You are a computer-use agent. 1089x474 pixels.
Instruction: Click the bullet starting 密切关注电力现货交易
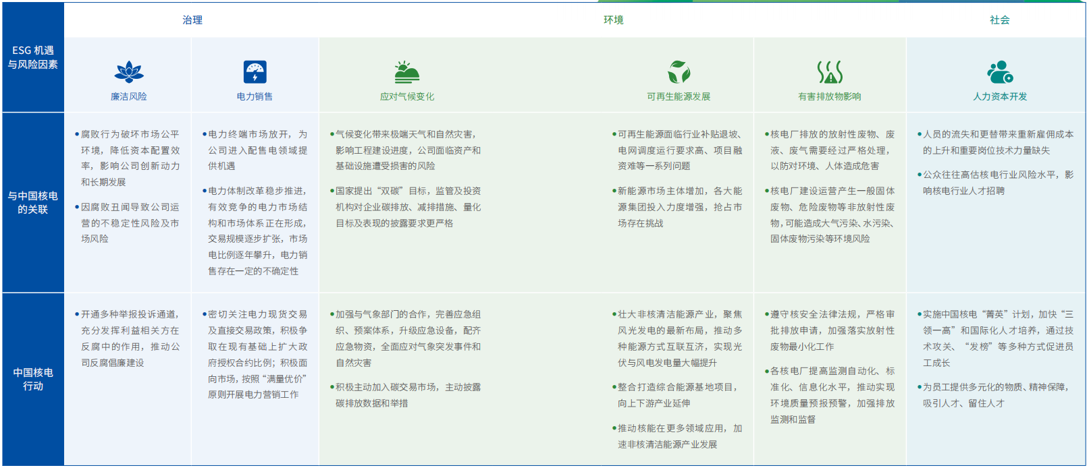tap(255, 354)
